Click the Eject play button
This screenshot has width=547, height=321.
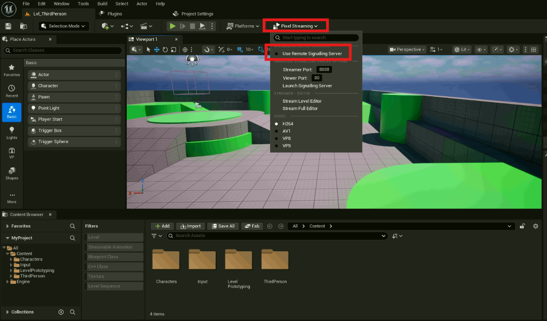pyautogui.click(x=202, y=26)
